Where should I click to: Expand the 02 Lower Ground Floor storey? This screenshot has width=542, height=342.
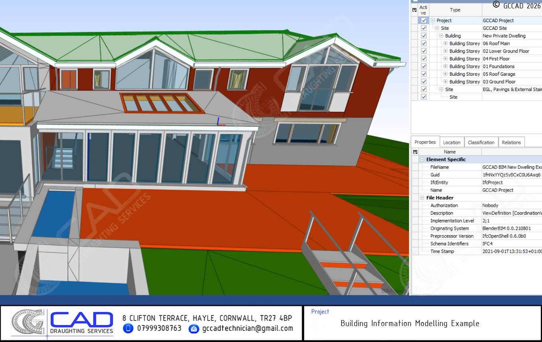pos(445,51)
